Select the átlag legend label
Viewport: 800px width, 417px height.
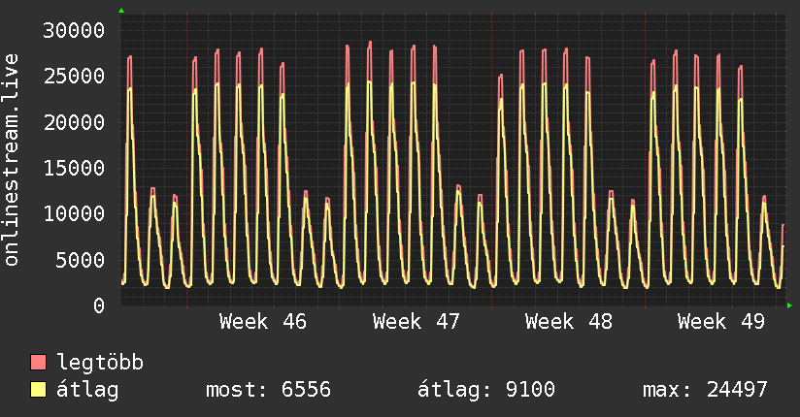pyautogui.click(x=87, y=390)
